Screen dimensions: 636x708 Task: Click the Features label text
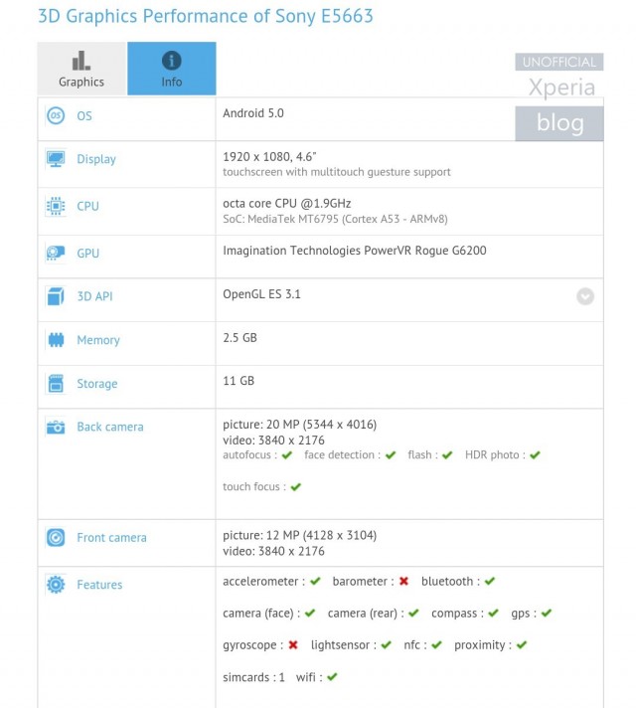point(99,585)
